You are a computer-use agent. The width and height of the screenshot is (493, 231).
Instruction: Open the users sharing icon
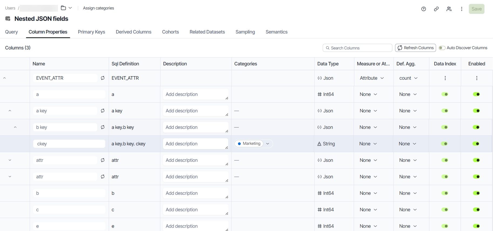(x=449, y=9)
